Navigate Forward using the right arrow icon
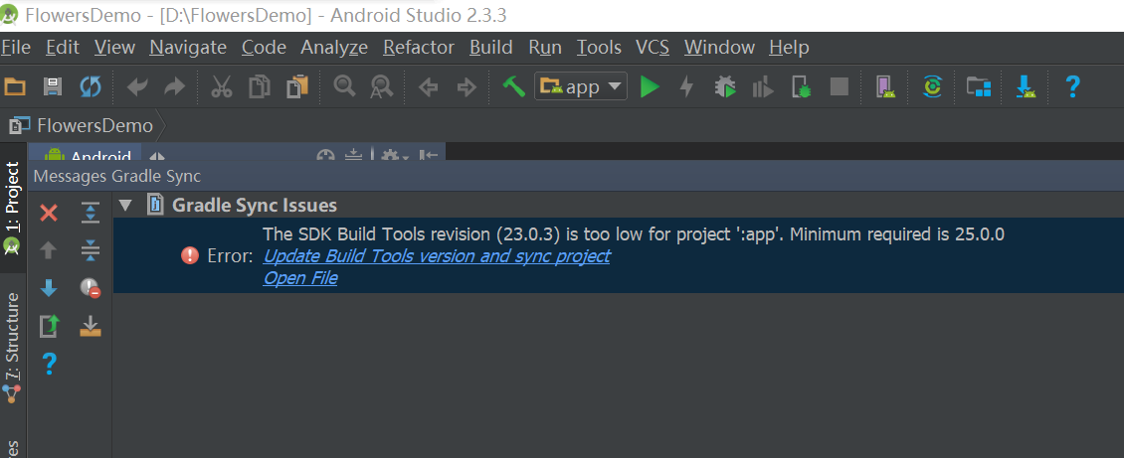This screenshot has width=1124, height=458. pyautogui.click(x=467, y=87)
